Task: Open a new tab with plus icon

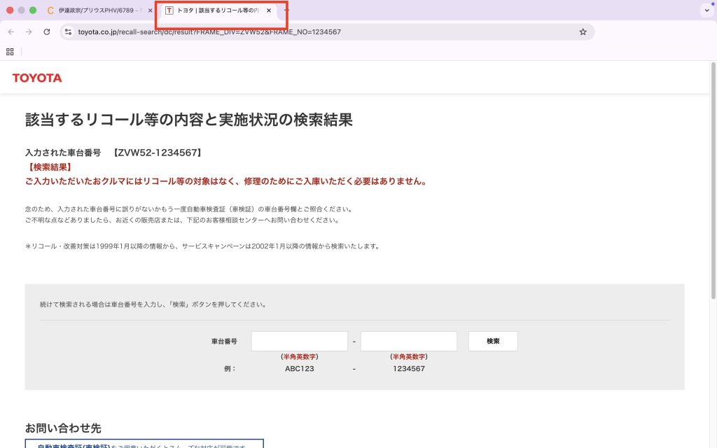Action: click(x=286, y=10)
